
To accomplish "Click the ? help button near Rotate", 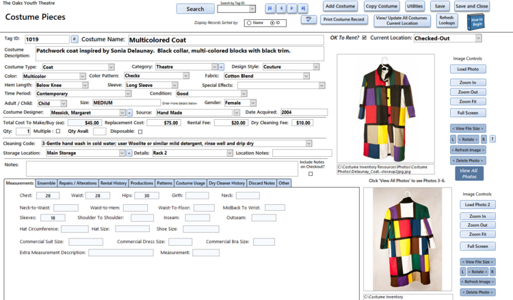I will pos(492,138).
